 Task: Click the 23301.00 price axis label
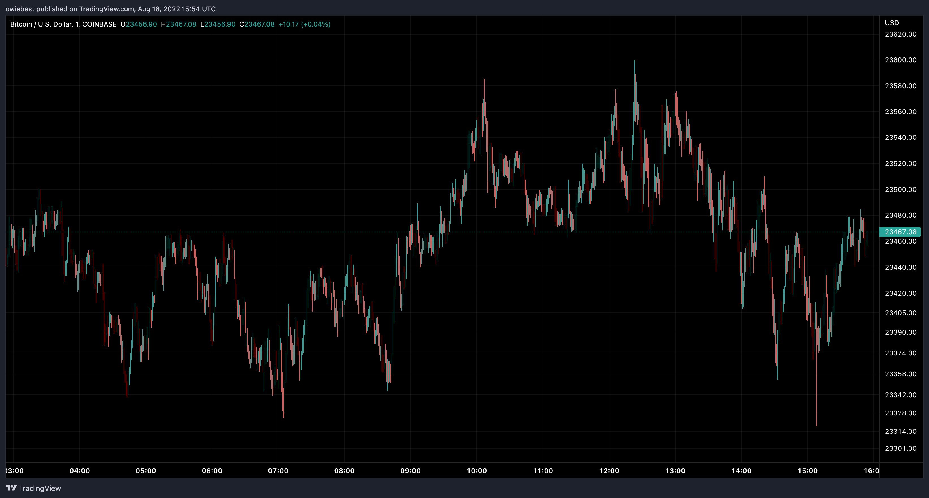pyautogui.click(x=900, y=448)
